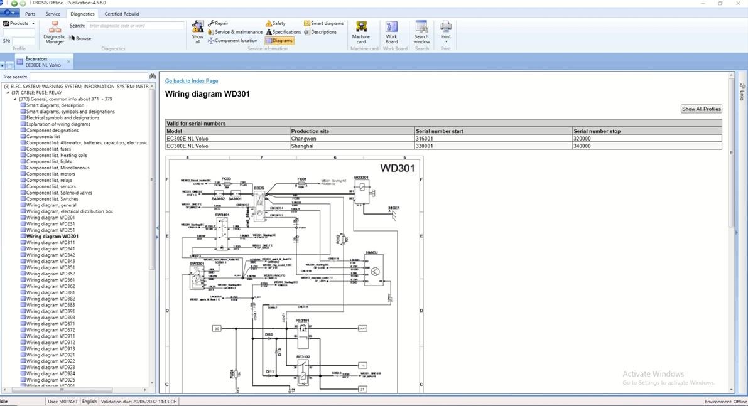The width and height of the screenshot is (748, 406).
Task: Click the green back navigation arrow
Action: 14,3
